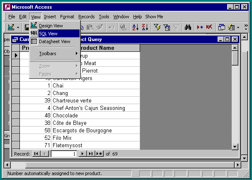
Task: Click main window horizontal scroll left arrow
Action: pyautogui.click(x=7, y=165)
